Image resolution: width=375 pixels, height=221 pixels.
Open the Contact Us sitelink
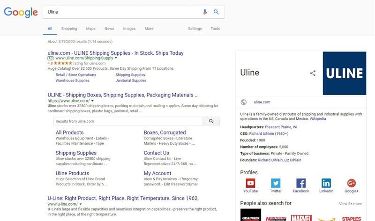tap(157, 153)
